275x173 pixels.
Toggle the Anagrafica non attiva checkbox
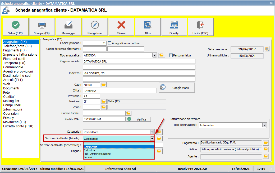110,43
